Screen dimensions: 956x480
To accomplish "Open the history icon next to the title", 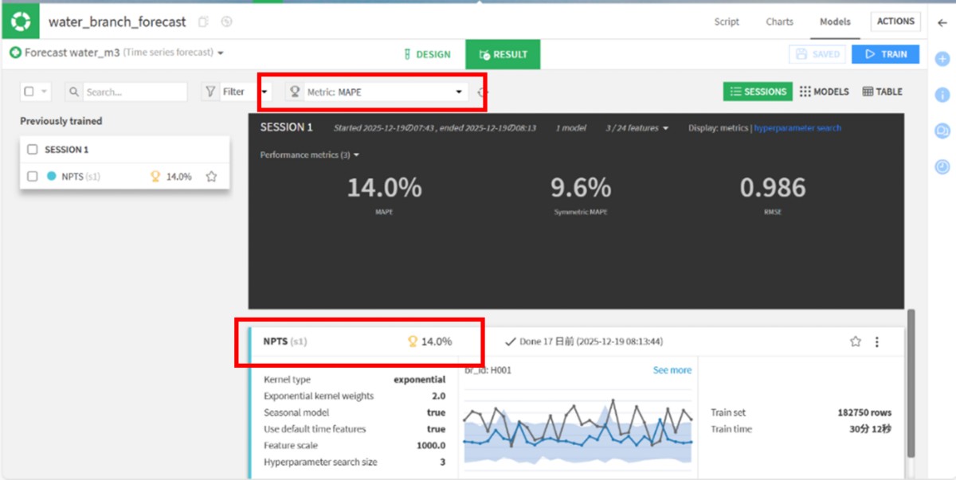I will click(226, 22).
